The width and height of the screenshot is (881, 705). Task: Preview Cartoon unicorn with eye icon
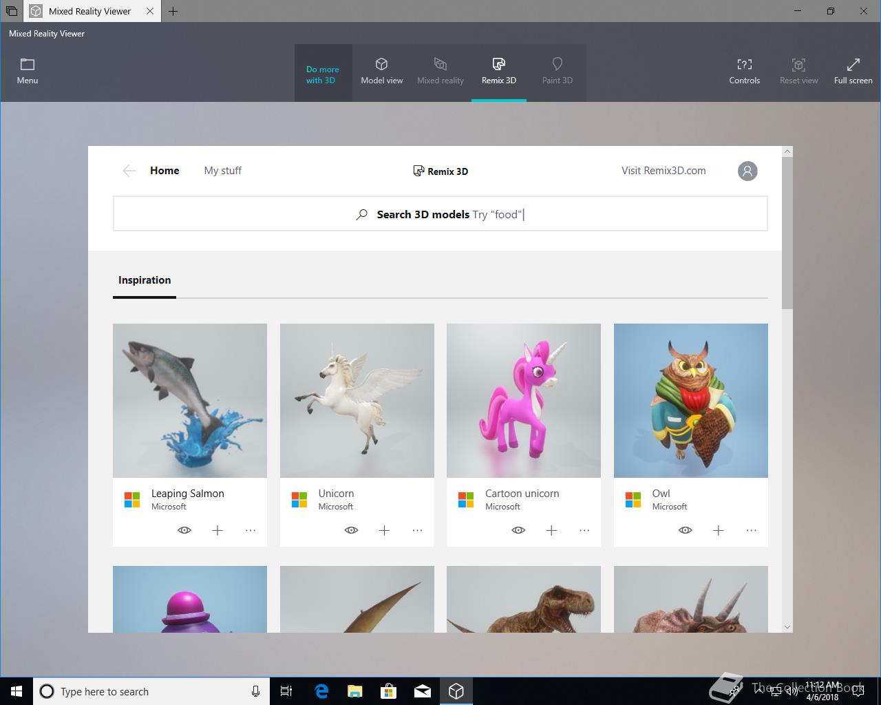[518, 530]
